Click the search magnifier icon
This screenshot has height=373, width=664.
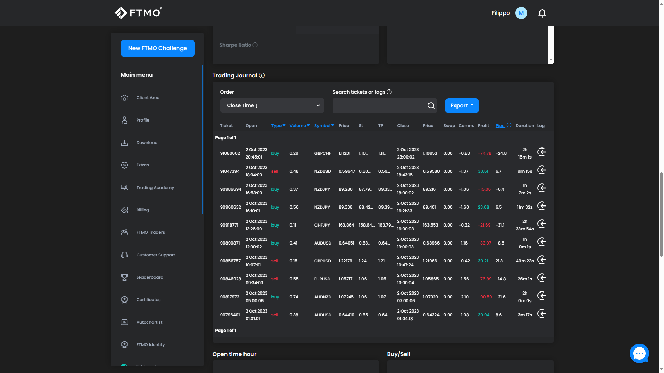click(431, 106)
